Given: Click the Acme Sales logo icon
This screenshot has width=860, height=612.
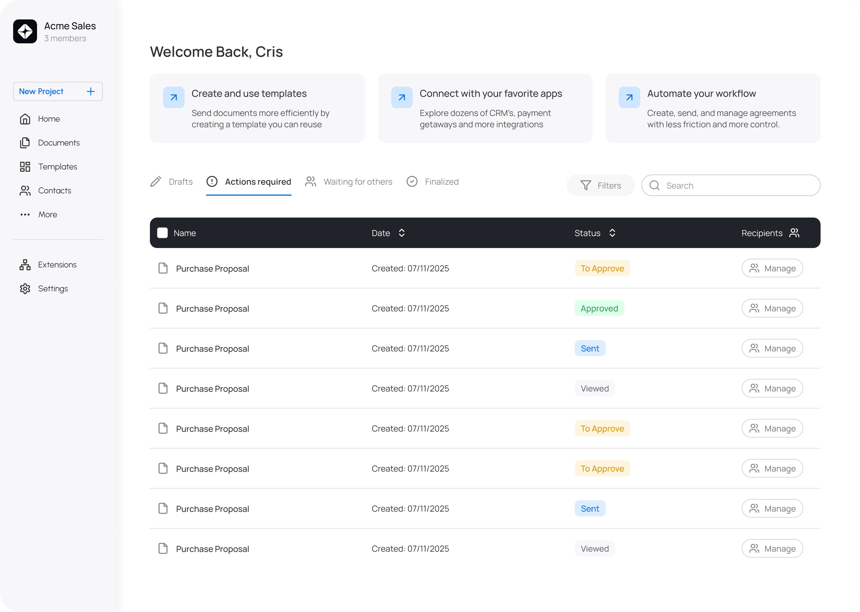Looking at the screenshot, I should (25, 31).
